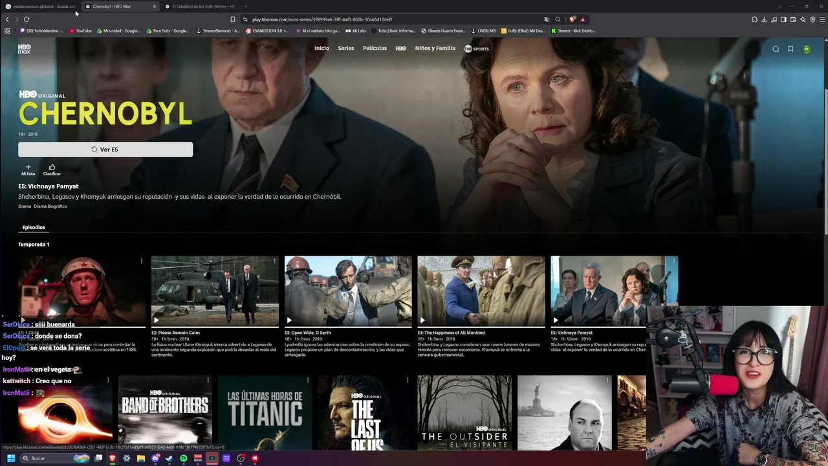Play the E2: Please Remain Calm thumbnail
Viewport: 828px width, 466px height.
(215, 291)
